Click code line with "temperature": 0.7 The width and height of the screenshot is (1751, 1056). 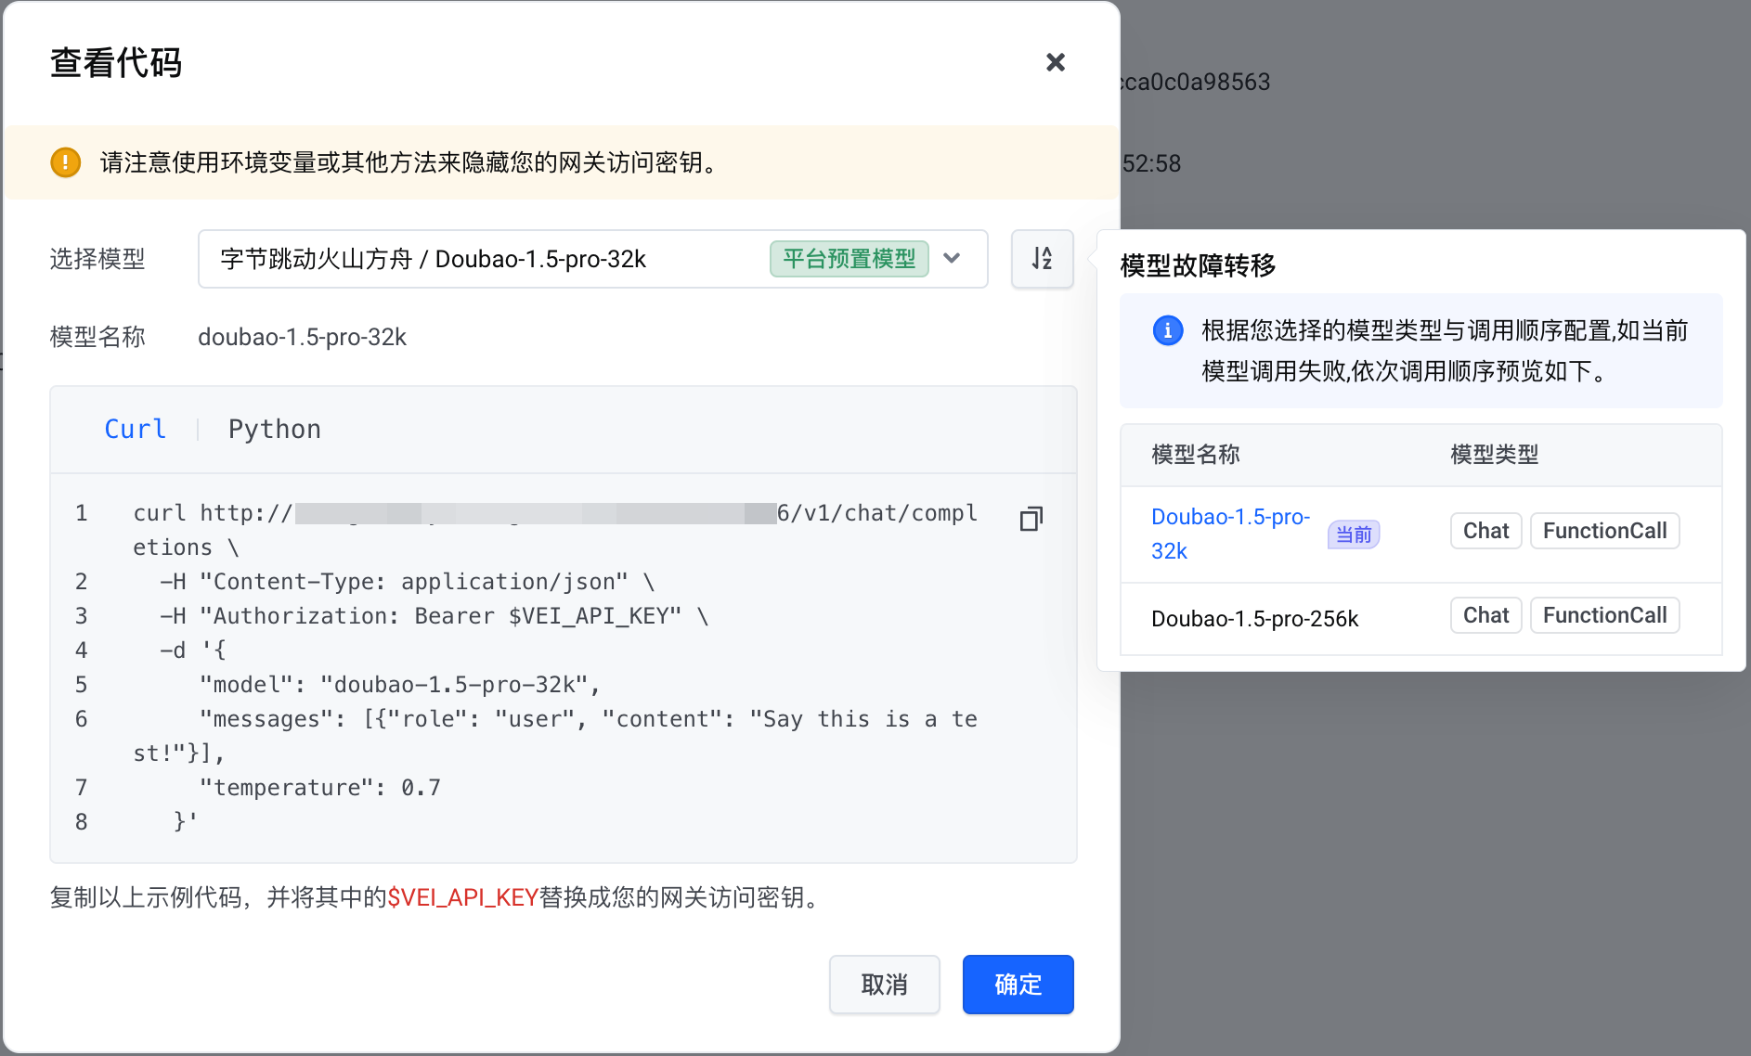[x=320, y=788]
